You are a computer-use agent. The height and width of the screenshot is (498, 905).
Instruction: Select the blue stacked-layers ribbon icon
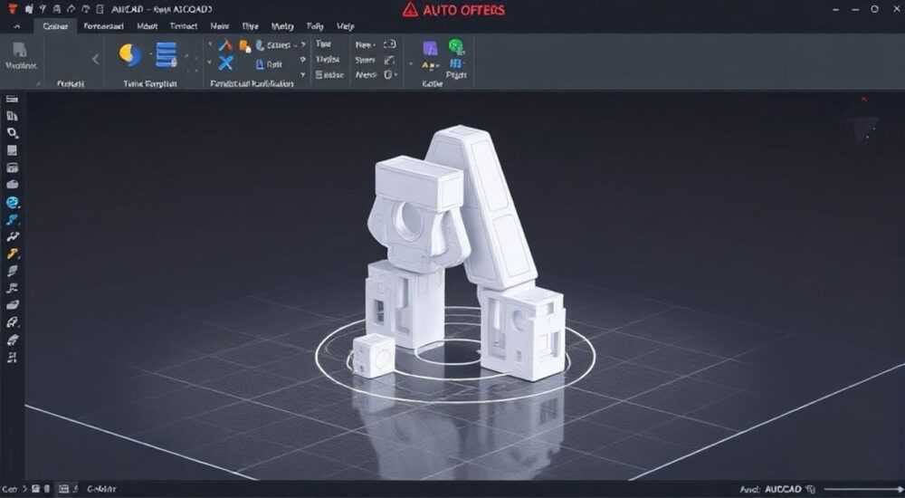pyautogui.click(x=167, y=55)
